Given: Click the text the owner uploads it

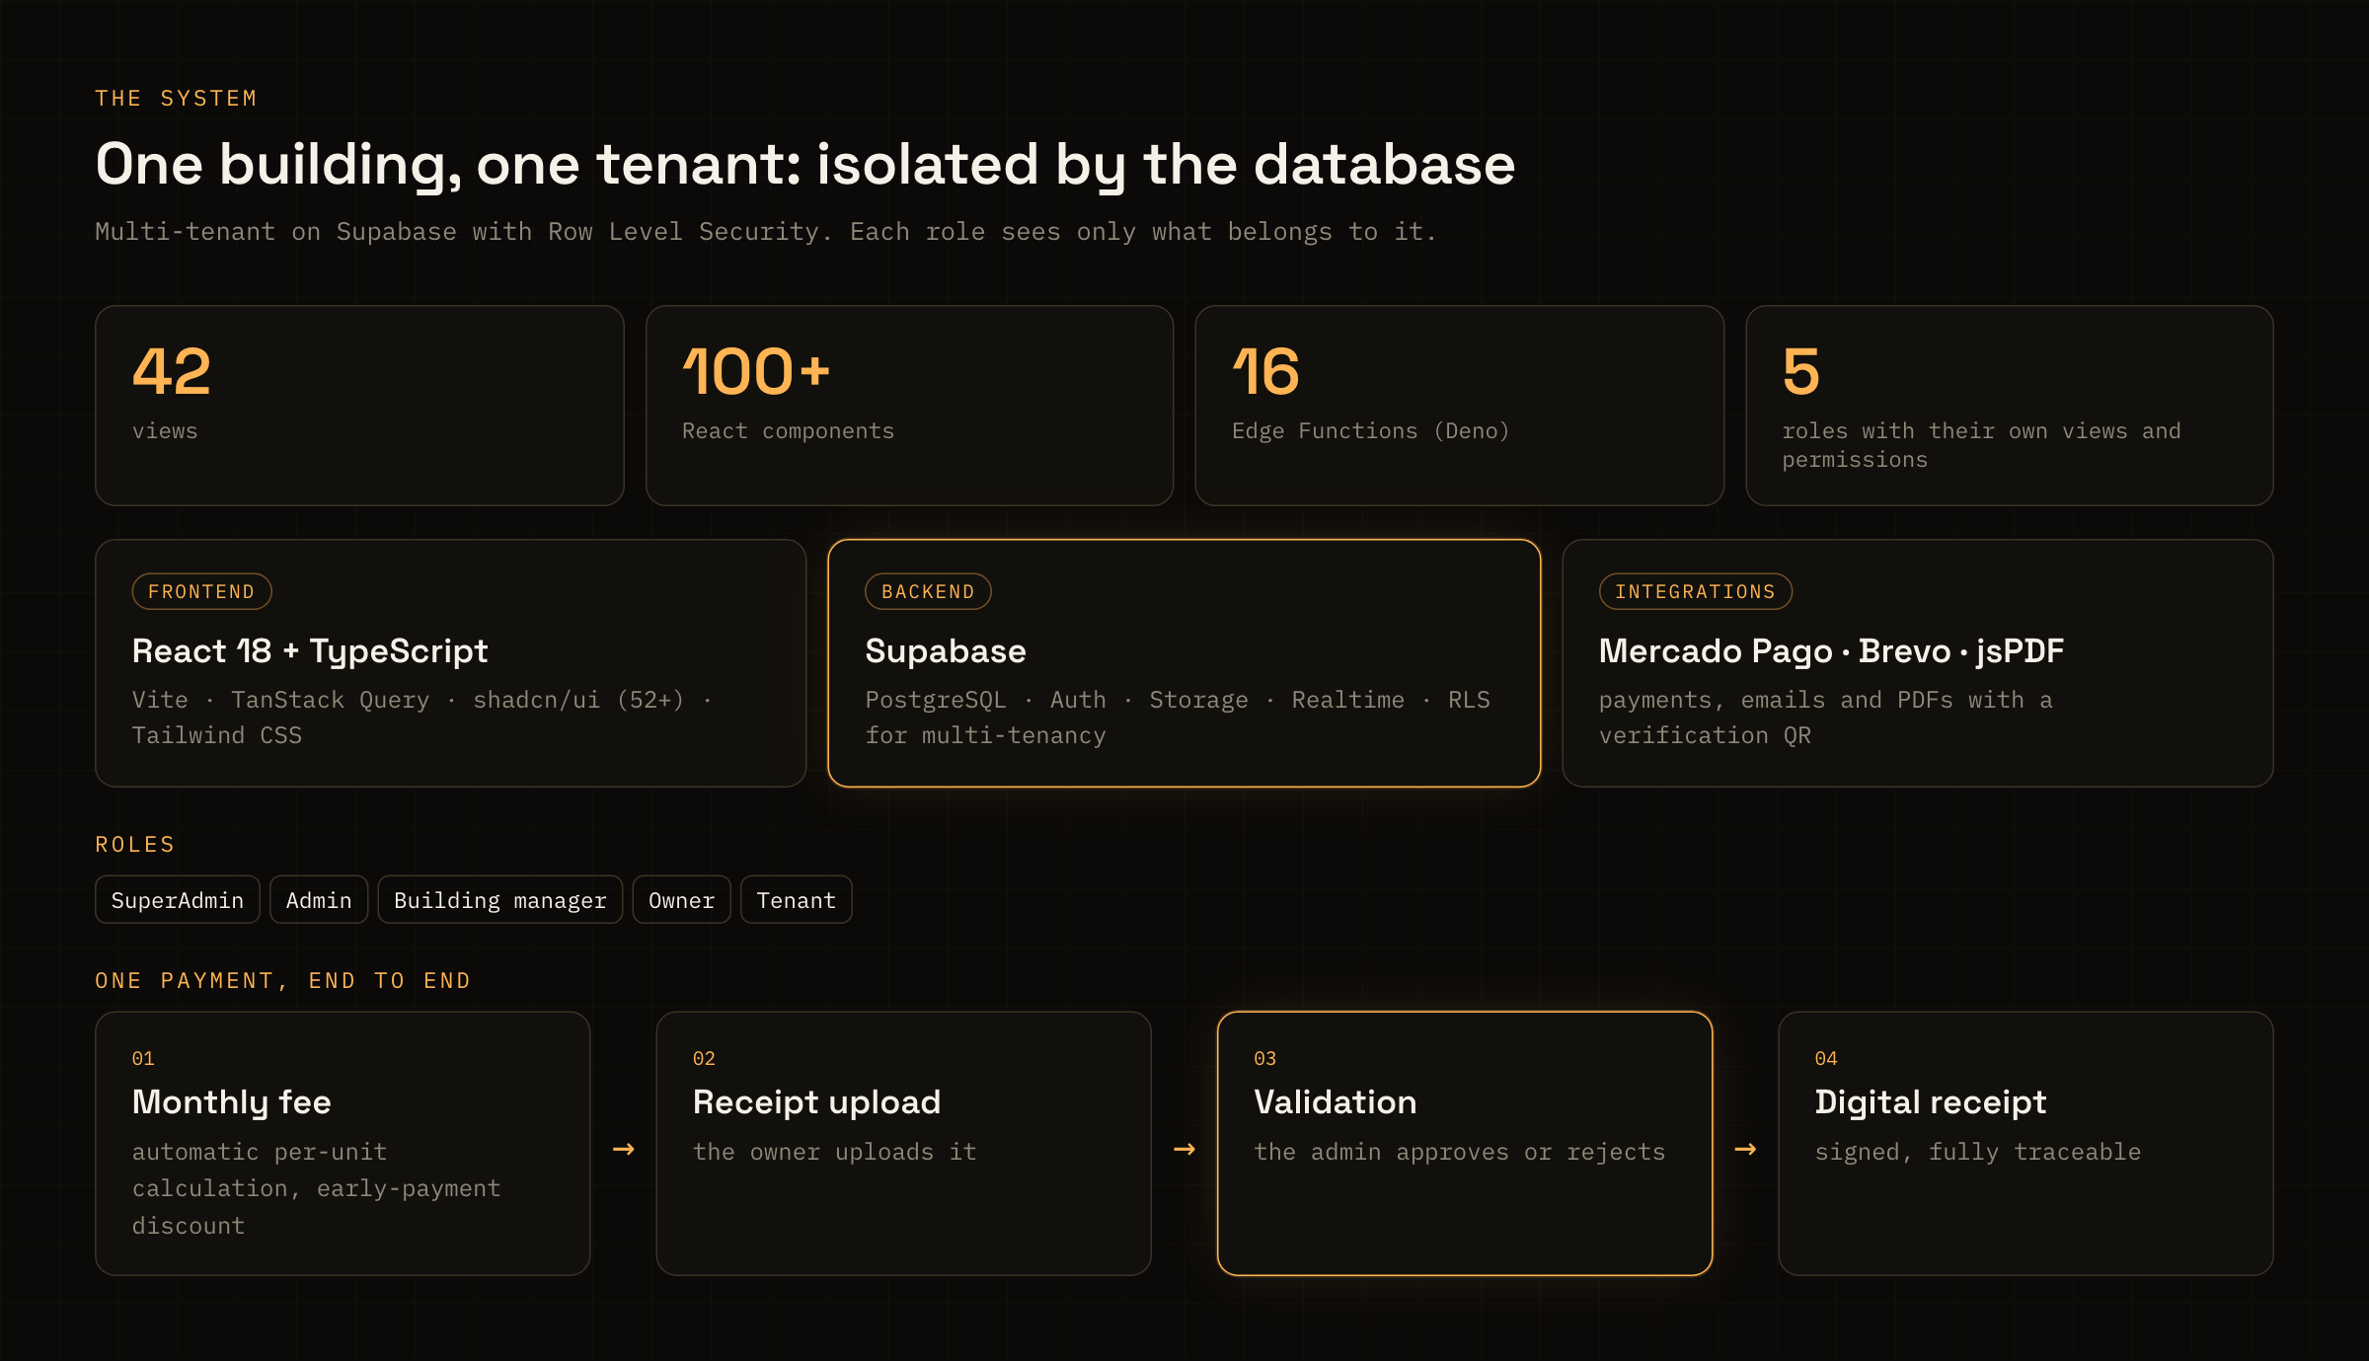Looking at the screenshot, I should click(x=835, y=1153).
